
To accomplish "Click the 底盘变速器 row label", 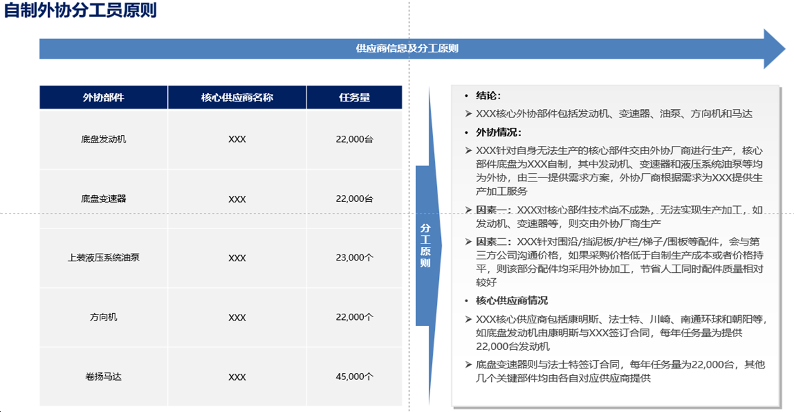I will [103, 199].
